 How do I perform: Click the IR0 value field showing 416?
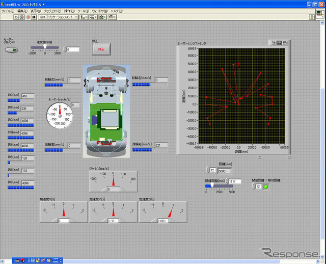click(28, 96)
